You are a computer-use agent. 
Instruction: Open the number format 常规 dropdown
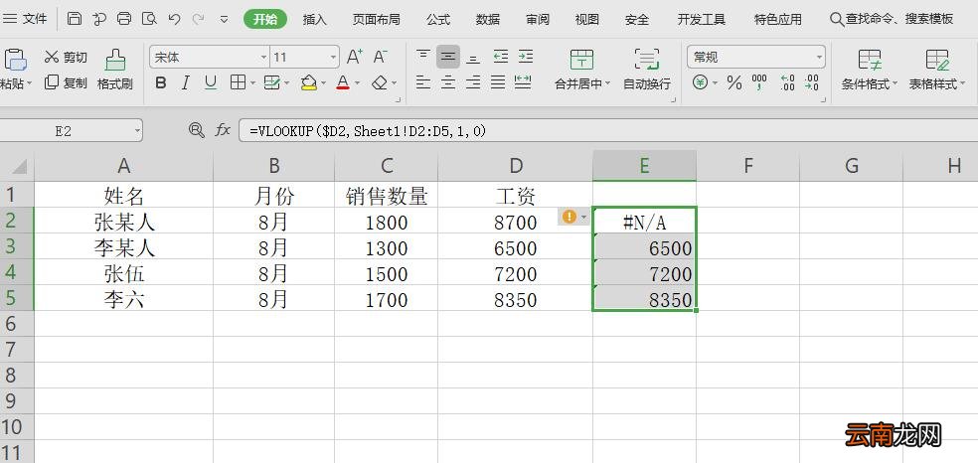coord(819,58)
